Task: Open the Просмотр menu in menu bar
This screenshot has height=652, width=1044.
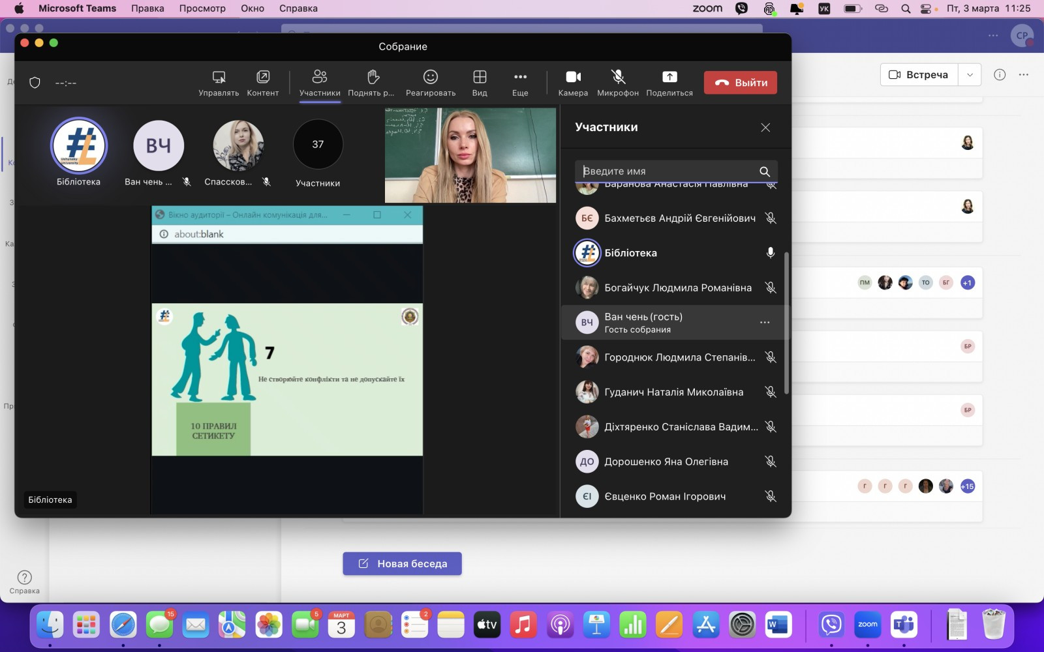Action: tap(202, 8)
